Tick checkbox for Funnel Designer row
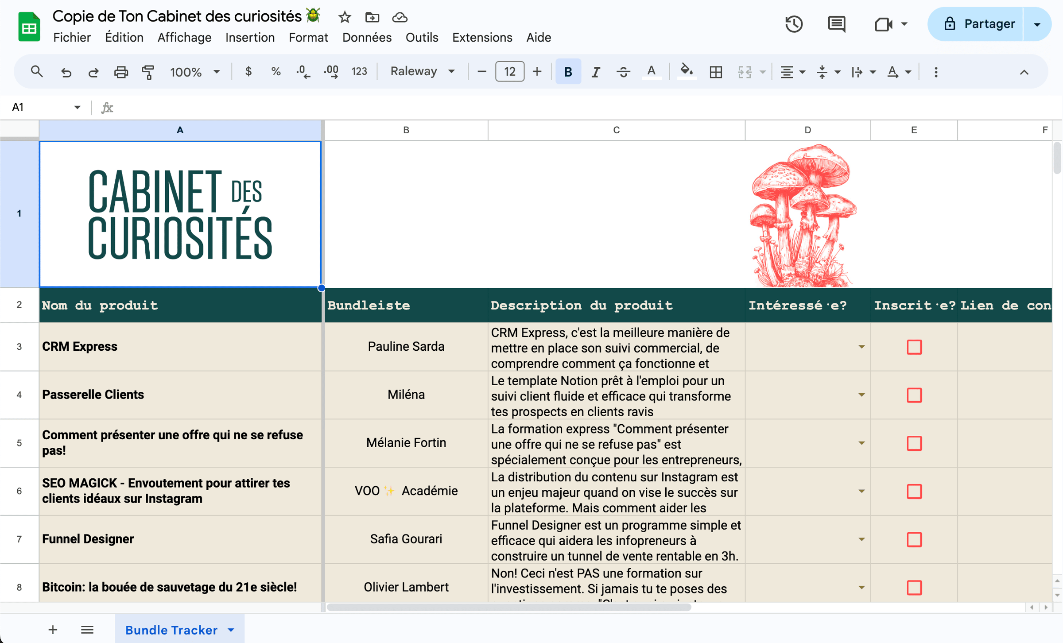The image size is (1063, 643). pos(914,539)
